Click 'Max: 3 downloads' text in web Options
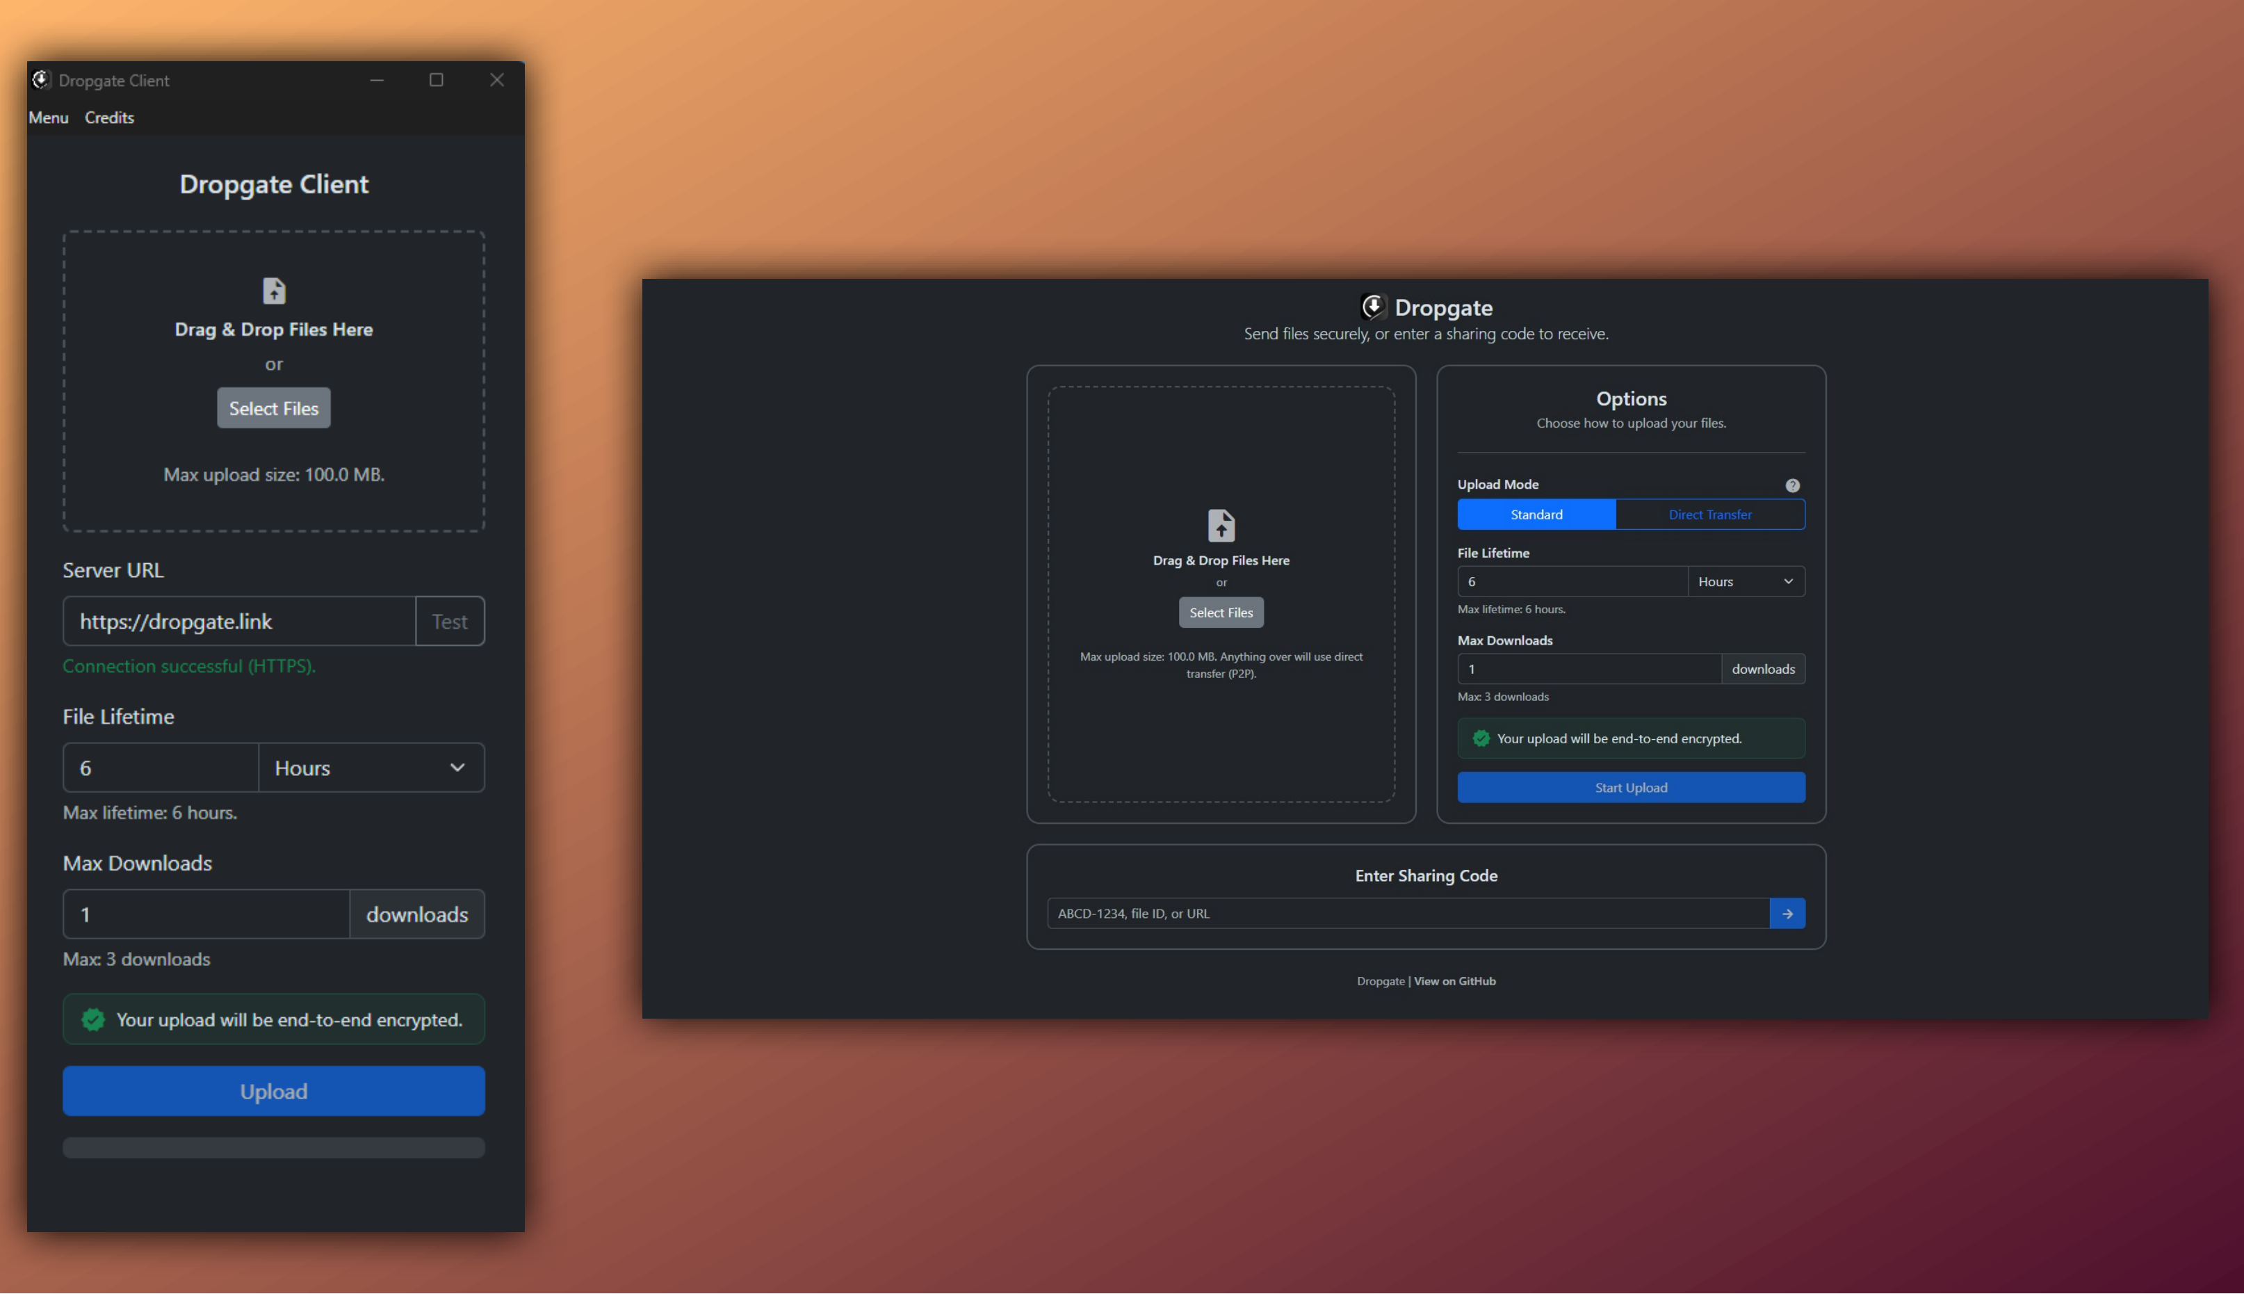 pyautogui.click(x=1503, y=697)
